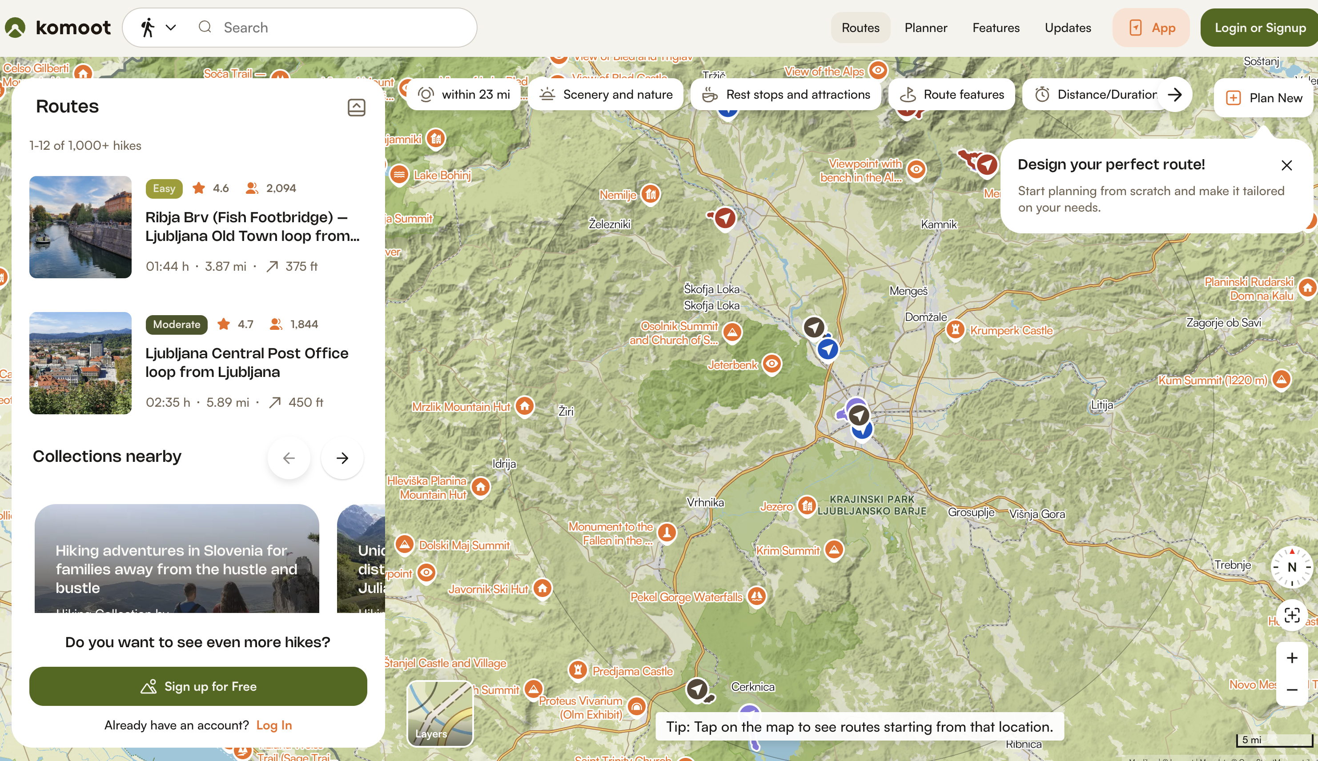Viewport: 1318px width, 761px height.
Task: Select the Planinski Rudarski Dom na Kalu marker
Action: pos(1307,288)
